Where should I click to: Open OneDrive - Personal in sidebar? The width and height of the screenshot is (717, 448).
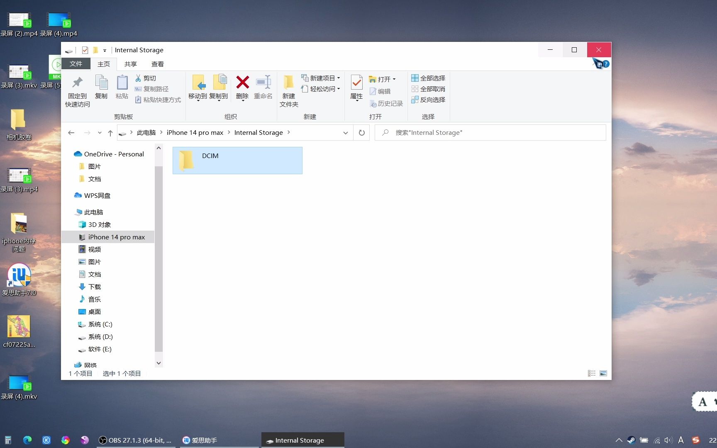coord(109,154)
